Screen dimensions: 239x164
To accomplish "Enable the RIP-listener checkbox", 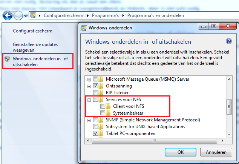I will point(95,92).
